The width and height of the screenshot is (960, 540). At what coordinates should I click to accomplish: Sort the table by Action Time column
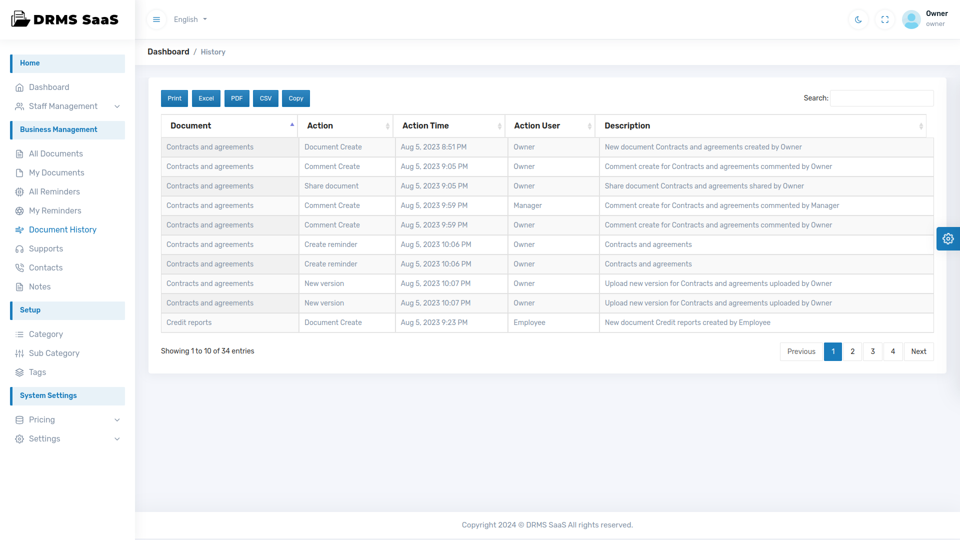coord(425,125)
